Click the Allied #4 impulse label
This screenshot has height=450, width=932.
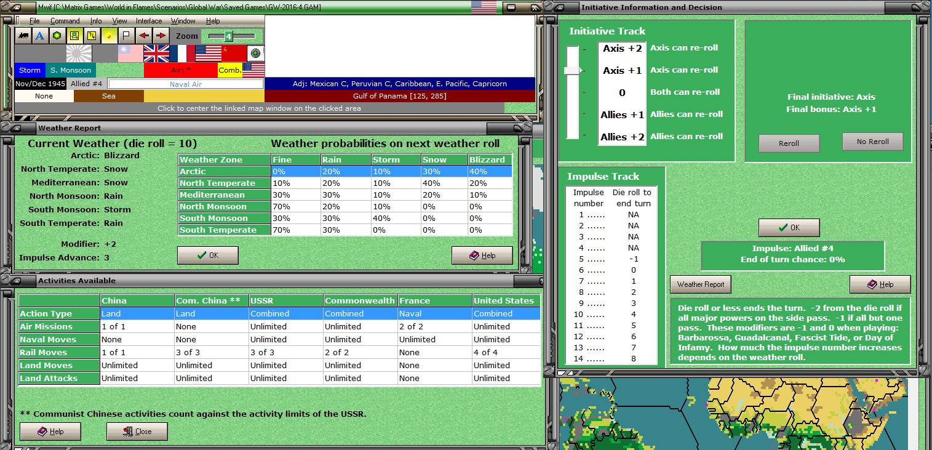tap(86, 84)
